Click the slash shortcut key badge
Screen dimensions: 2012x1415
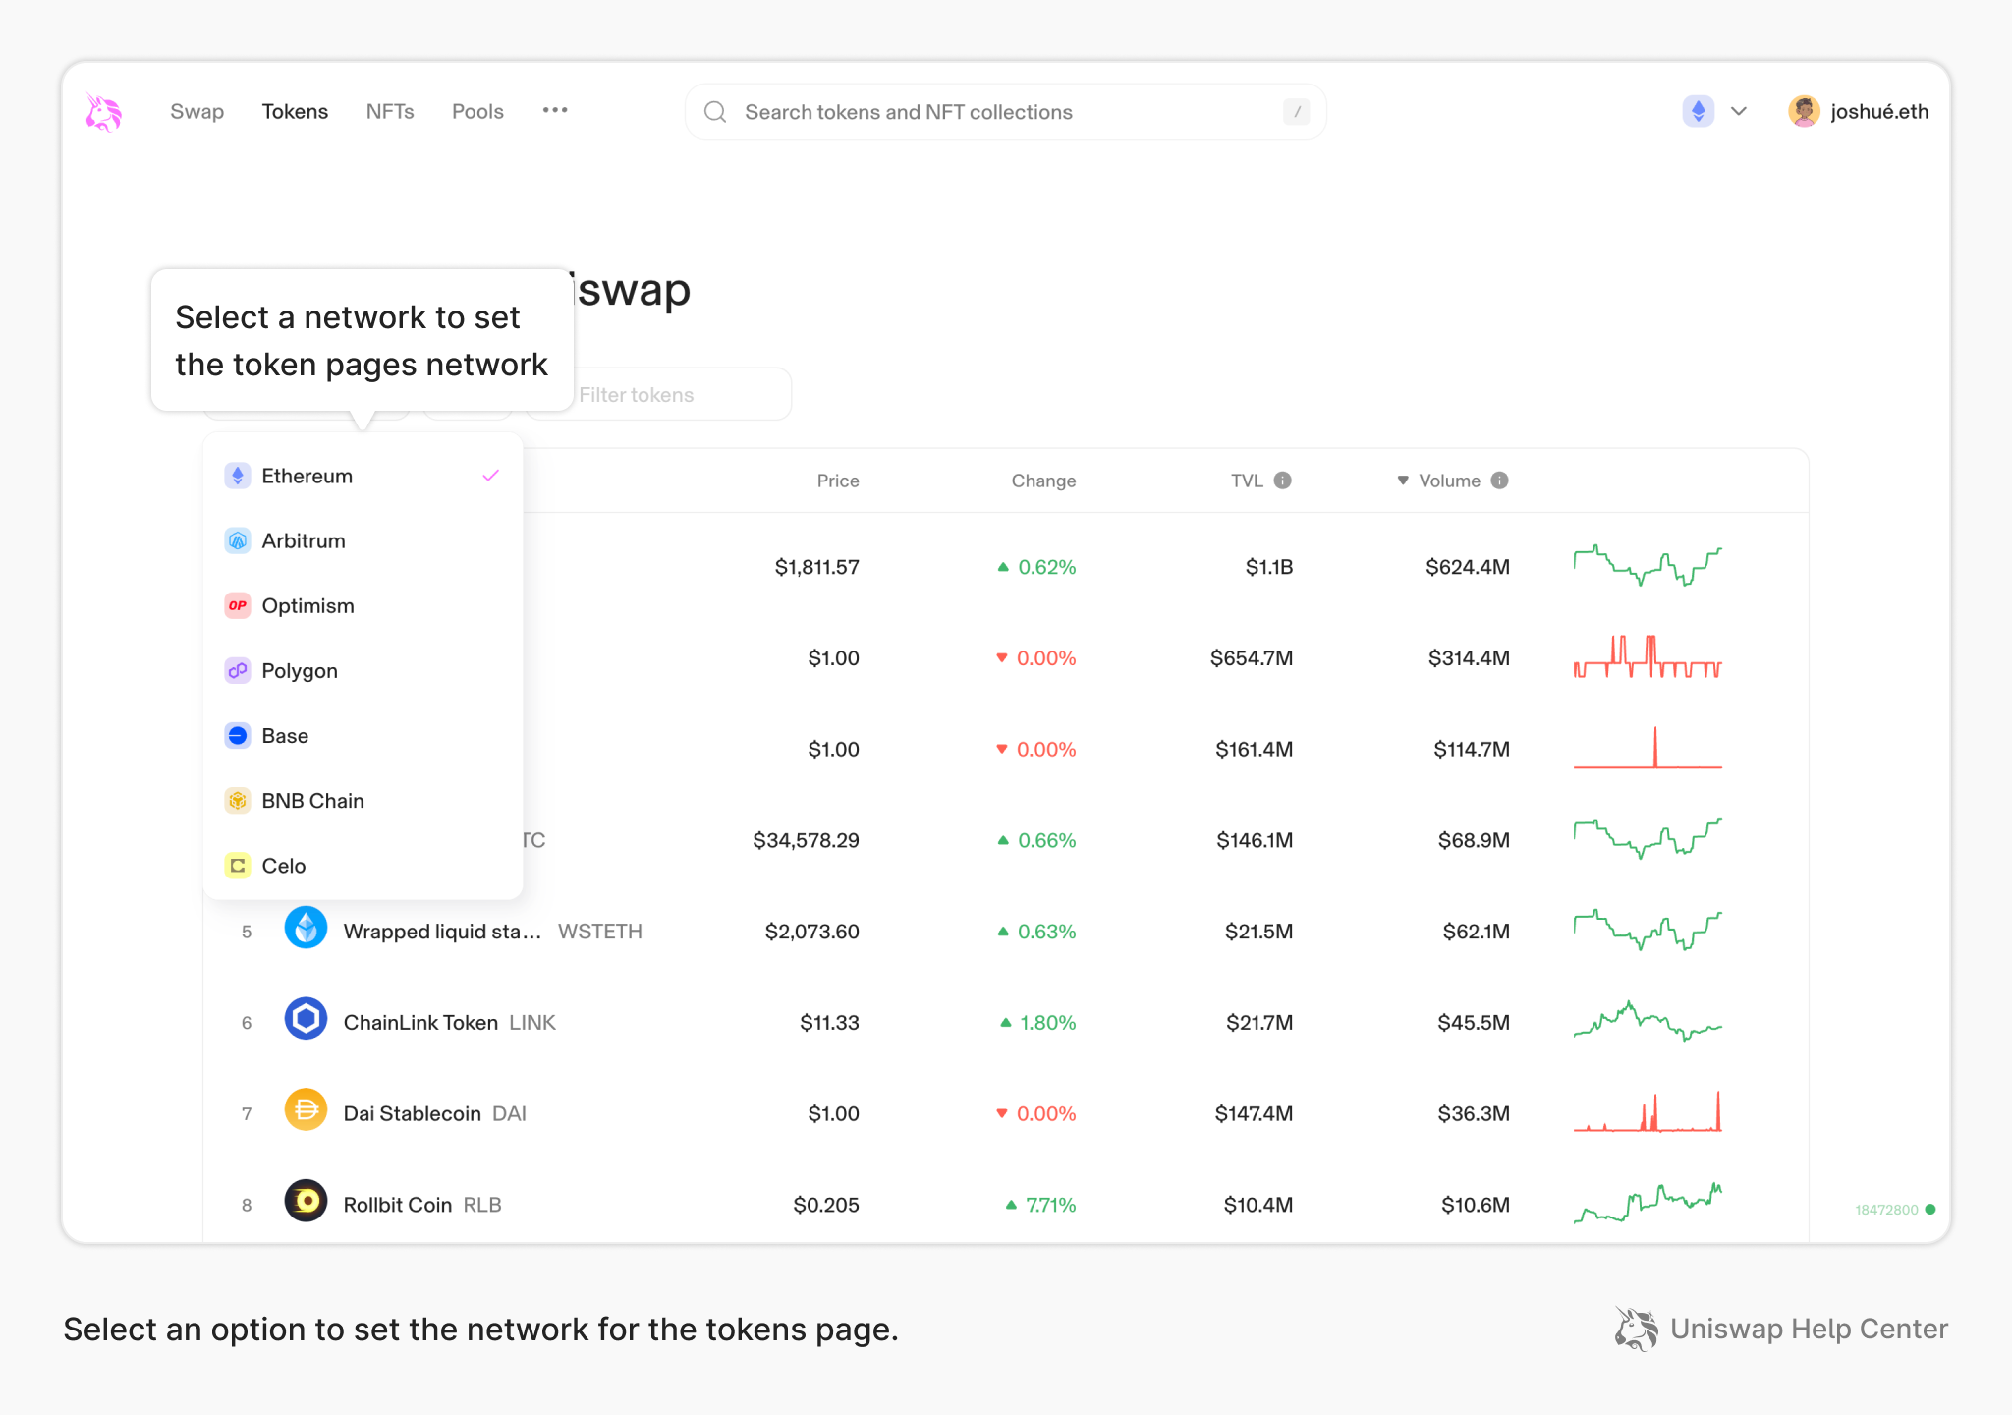1297,112
